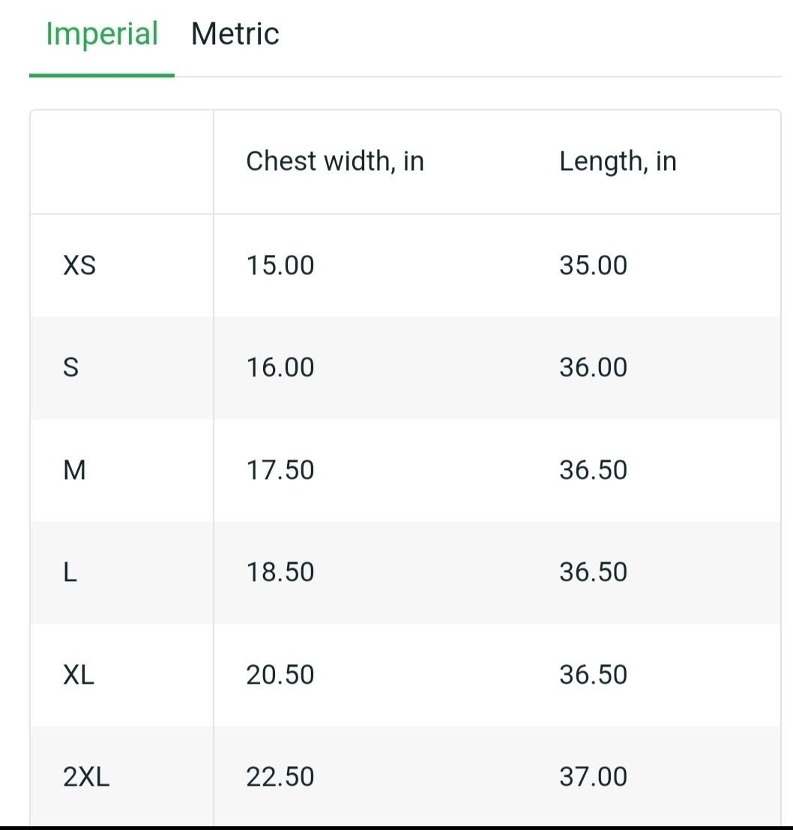Click the 20.50 chest width value
This screenshot has width=793, height=830.
280,674
